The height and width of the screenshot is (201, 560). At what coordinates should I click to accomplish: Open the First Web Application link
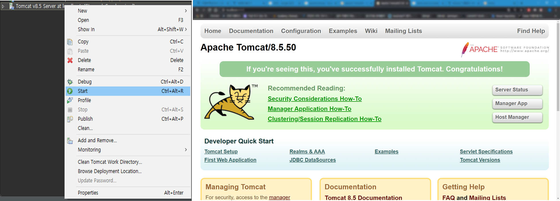[x=230, y=160]
